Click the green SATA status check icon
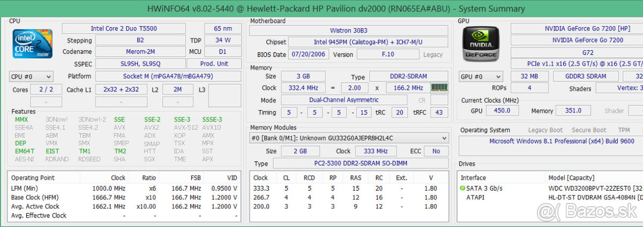The image size is (643, 227). coord(463,189)
